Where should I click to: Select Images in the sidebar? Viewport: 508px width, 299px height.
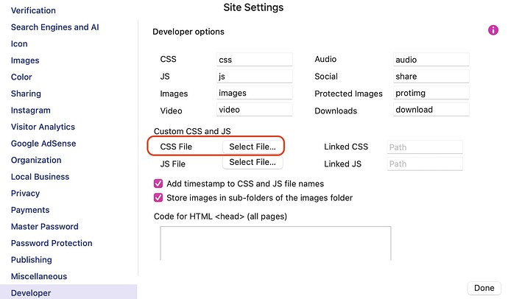(x=25, y=60)
